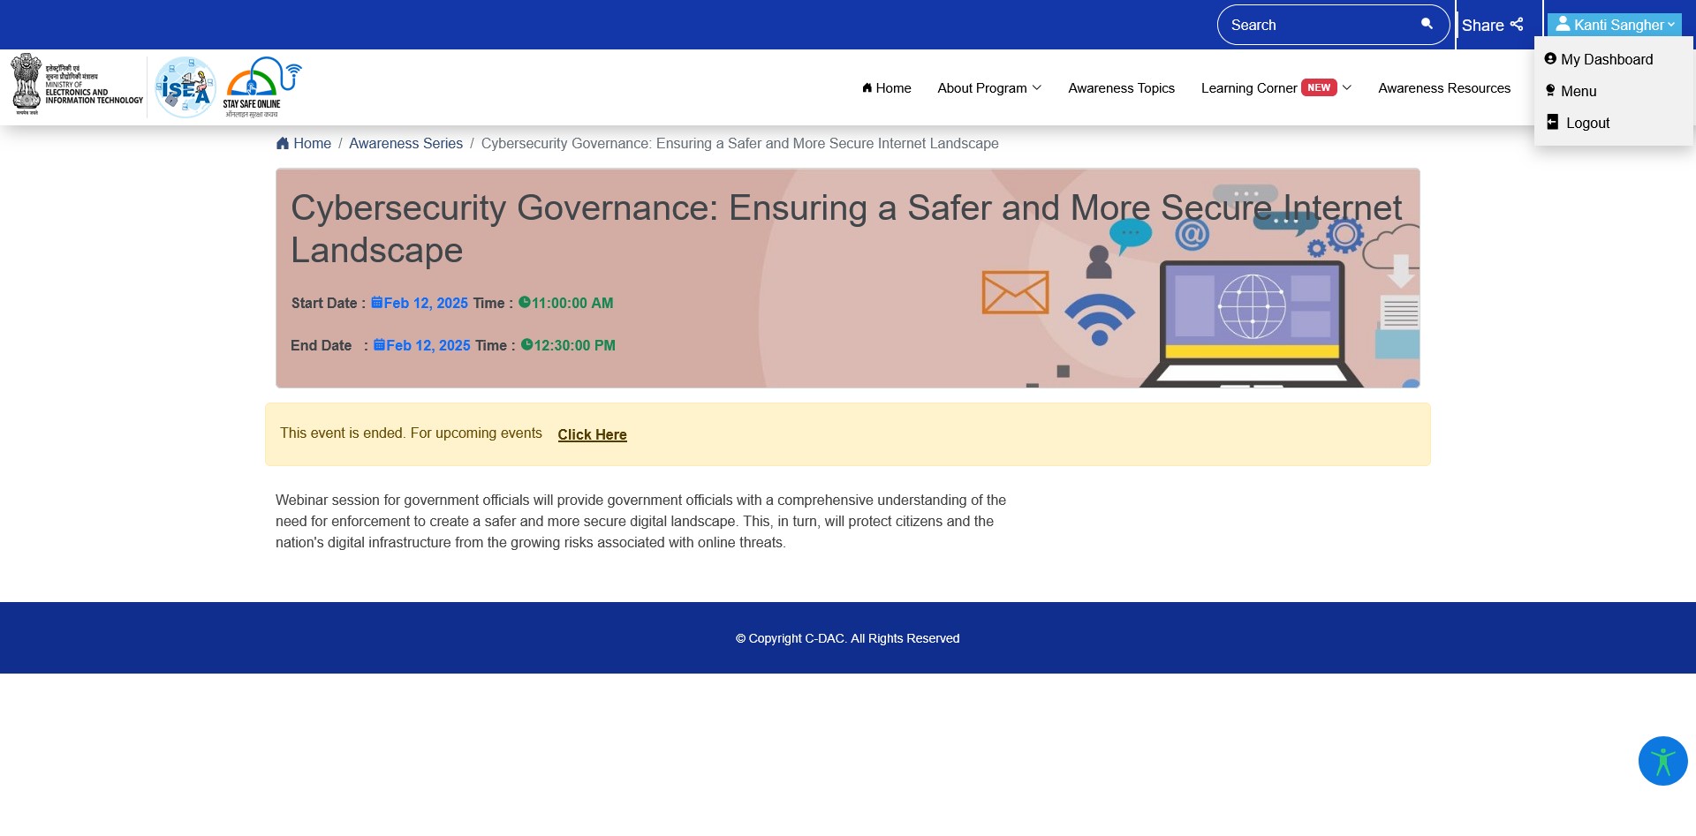
Task: Click the Stay Safe Online logo
Action: tap(262, 87)
